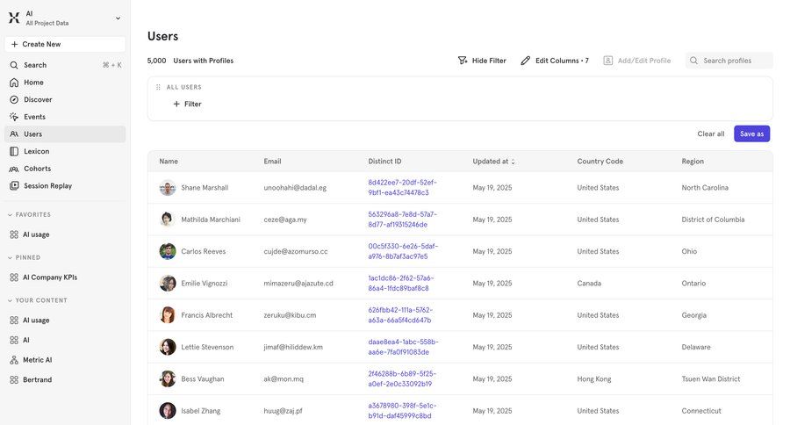Screen dimensions: 790x425
Task: Click the Clear all link
Action: [x=711, y=133]
